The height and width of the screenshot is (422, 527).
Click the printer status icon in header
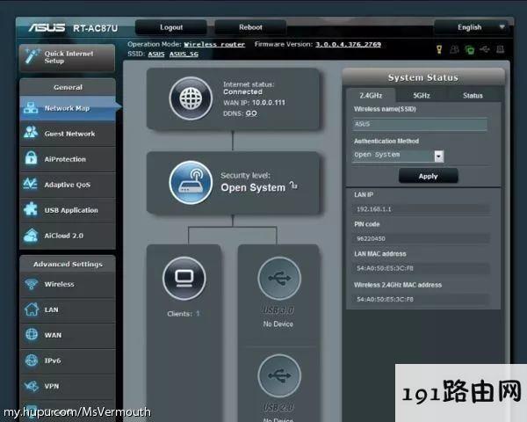pos(500,50)
